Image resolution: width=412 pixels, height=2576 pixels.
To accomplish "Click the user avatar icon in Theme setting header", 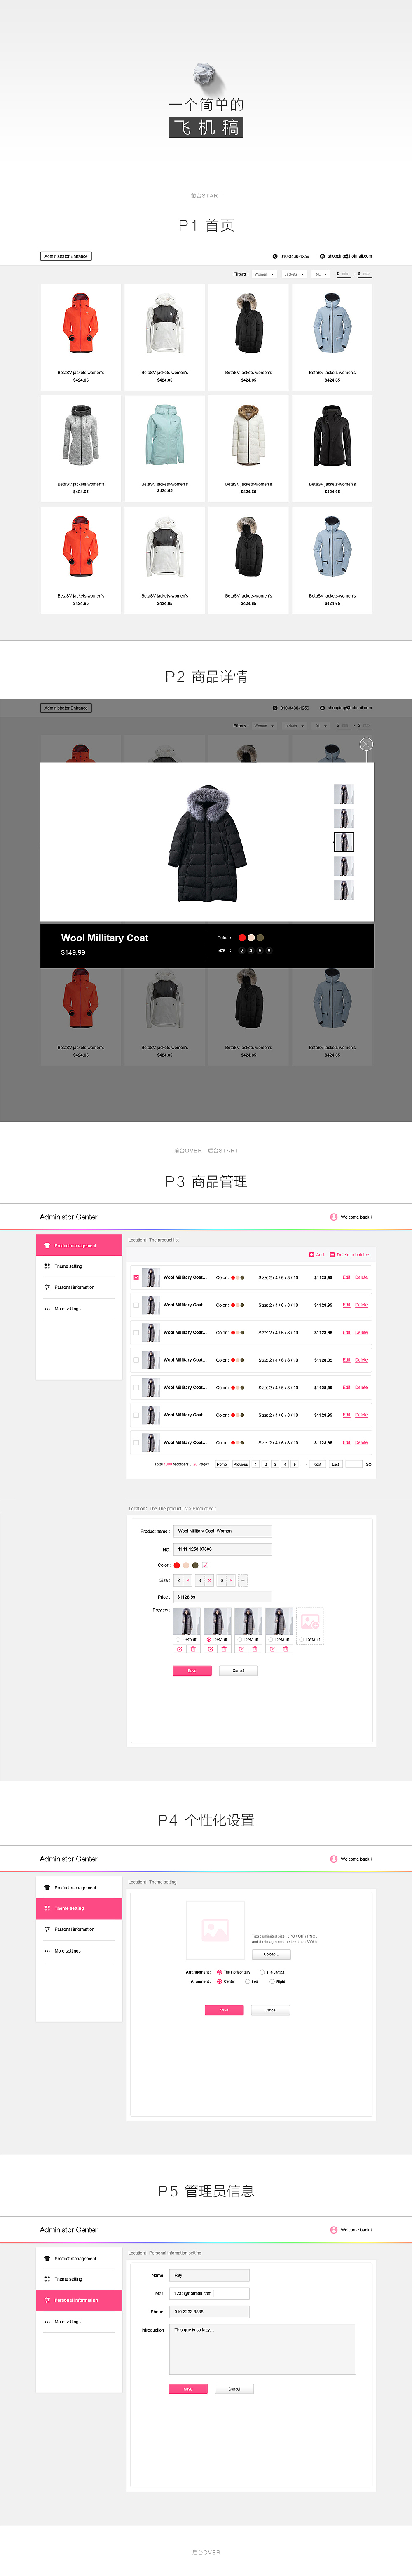I will coord(334,1859).
